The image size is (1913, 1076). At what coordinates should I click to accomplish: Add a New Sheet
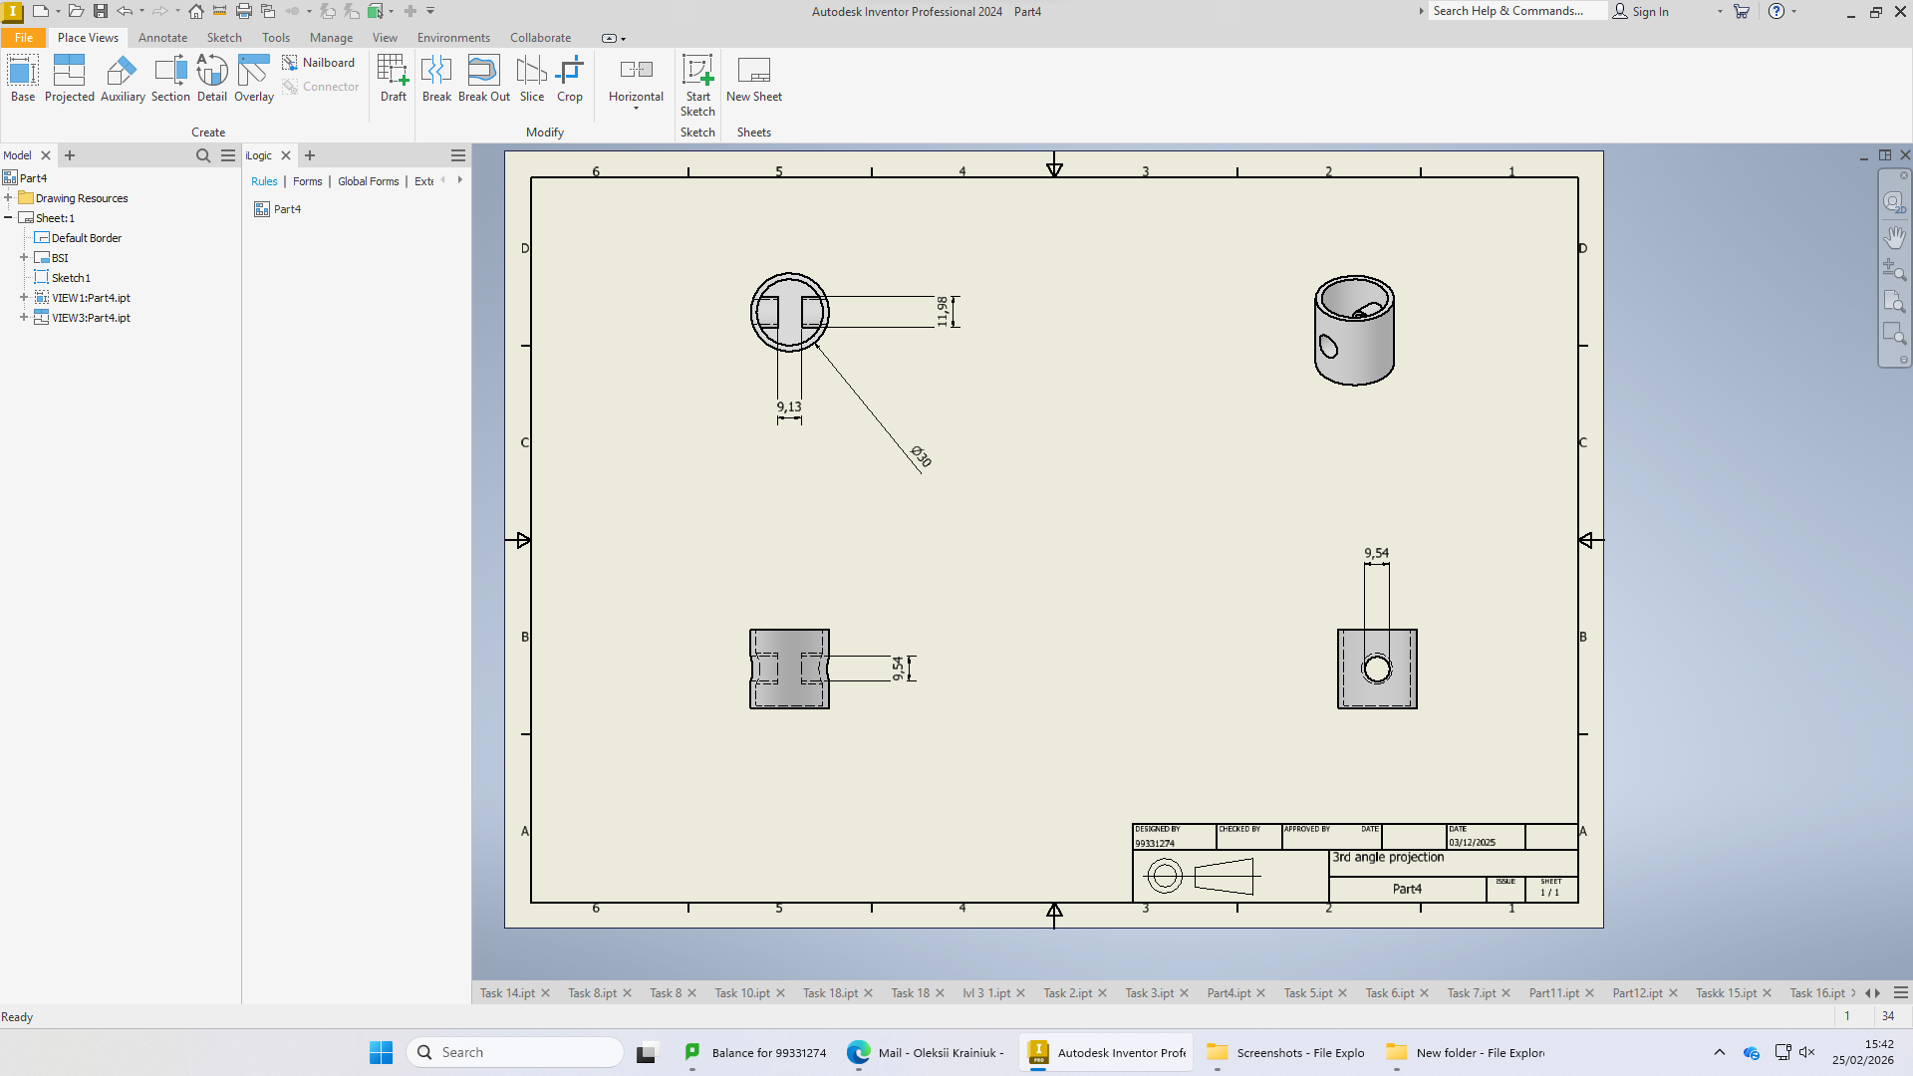pyautogui.click(x=754, y=79)
